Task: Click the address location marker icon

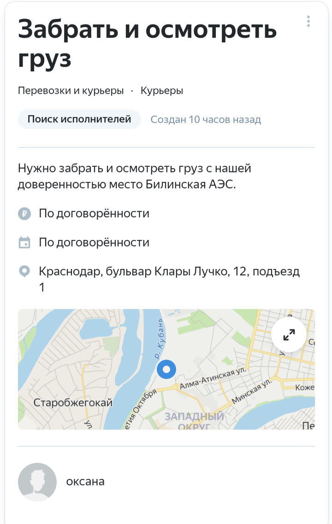Action: (24, 272)
